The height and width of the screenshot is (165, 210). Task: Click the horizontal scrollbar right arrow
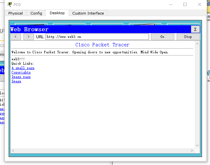192,150
